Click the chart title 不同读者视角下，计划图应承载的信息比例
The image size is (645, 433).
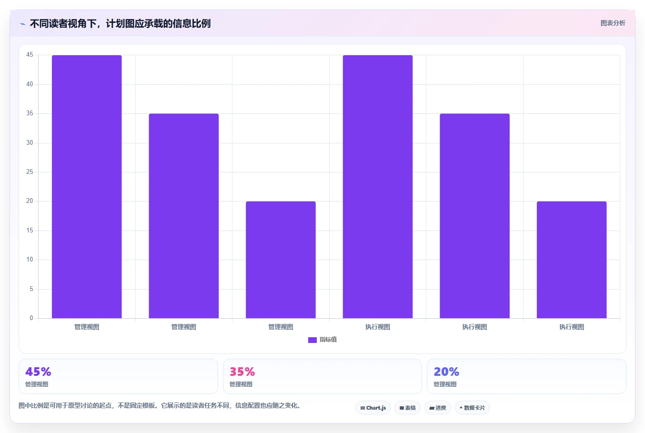120,23
